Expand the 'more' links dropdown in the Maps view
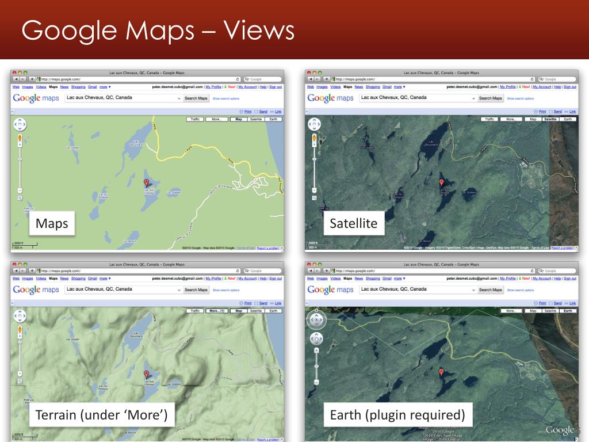589x442 pixels. (105, 87)
